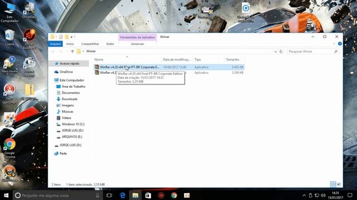357x200 pixels.
Task: Open Documentos in the sidebar
Action: tap(71, 93)
